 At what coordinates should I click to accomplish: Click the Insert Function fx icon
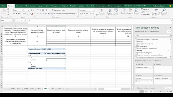point(25,20)
